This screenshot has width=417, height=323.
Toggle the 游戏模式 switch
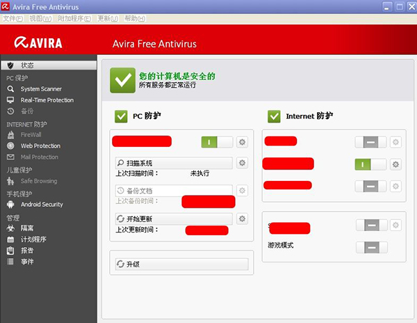pos(372,247)
